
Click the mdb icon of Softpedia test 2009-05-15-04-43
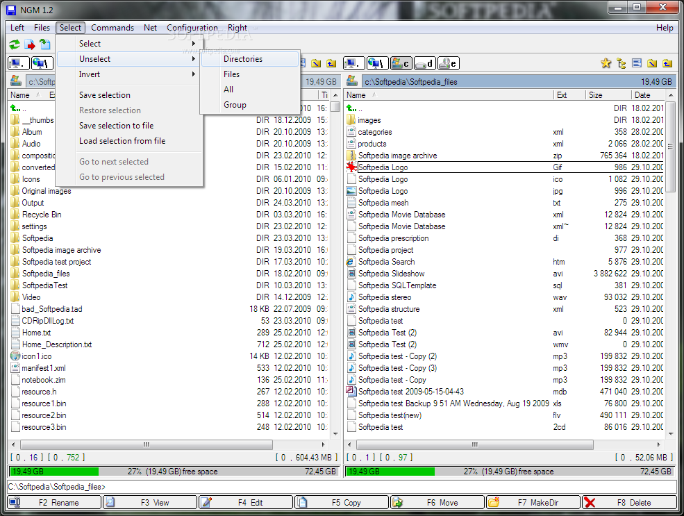[x=351, y=391]
